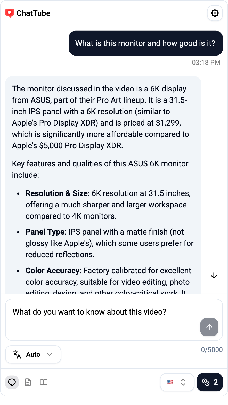Viewport: 228px width, 405px height.
Task: Send message with the arrow-up button
Action: coord(209,327)
